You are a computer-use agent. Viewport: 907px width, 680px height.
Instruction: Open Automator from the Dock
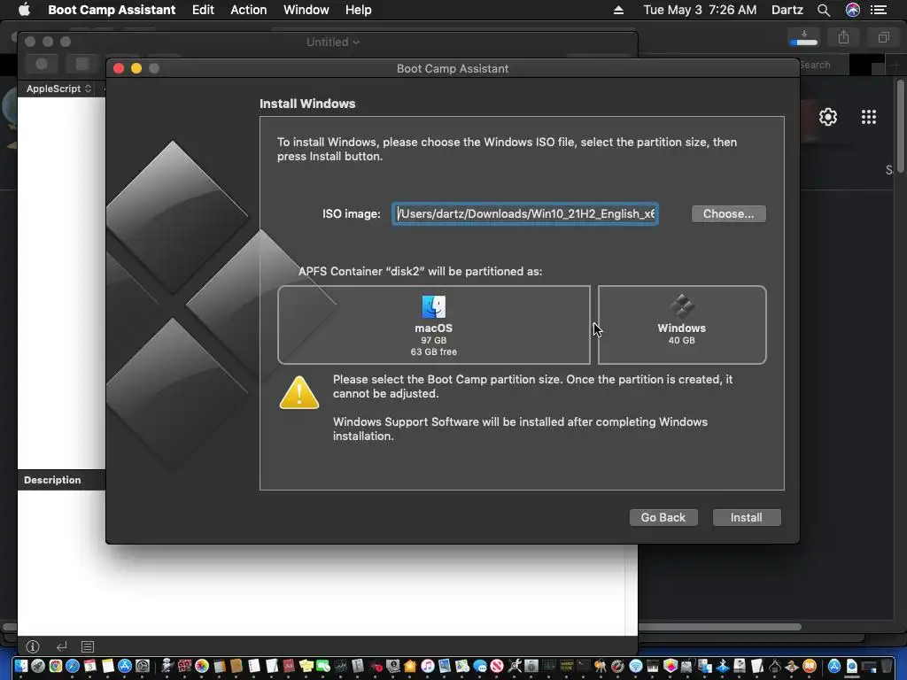tap(167, 666)
